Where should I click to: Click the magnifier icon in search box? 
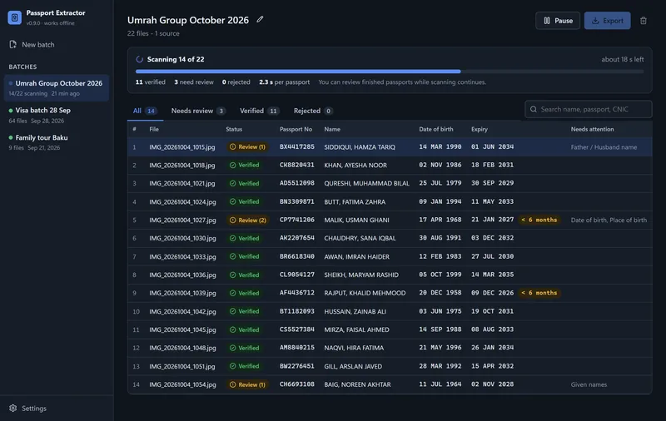coord(534,110)
